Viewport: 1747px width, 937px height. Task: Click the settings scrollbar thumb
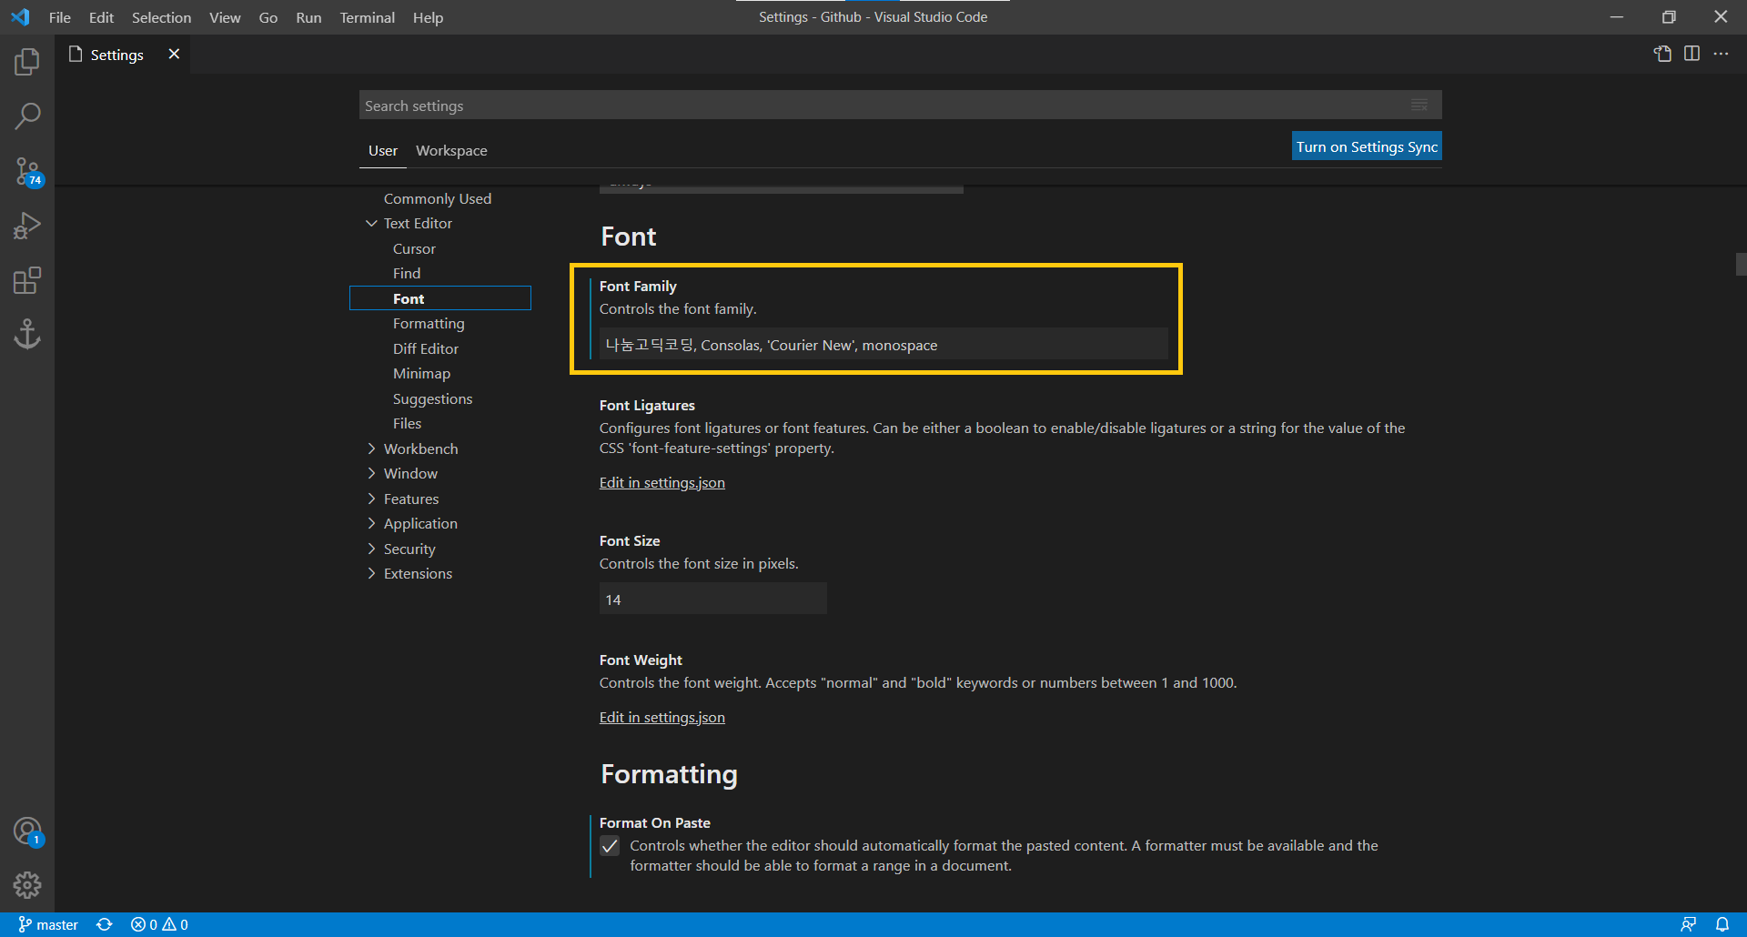[1741, 264]
